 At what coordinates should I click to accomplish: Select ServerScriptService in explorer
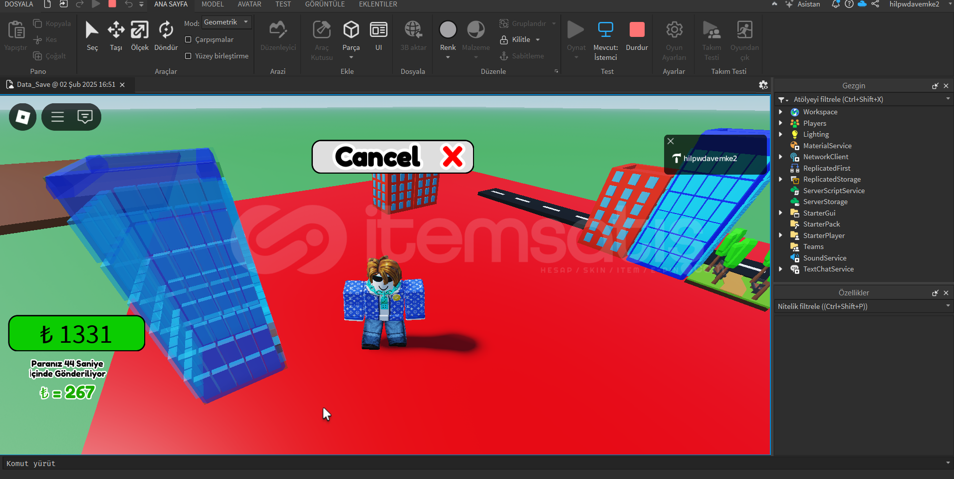coord(834,191)
